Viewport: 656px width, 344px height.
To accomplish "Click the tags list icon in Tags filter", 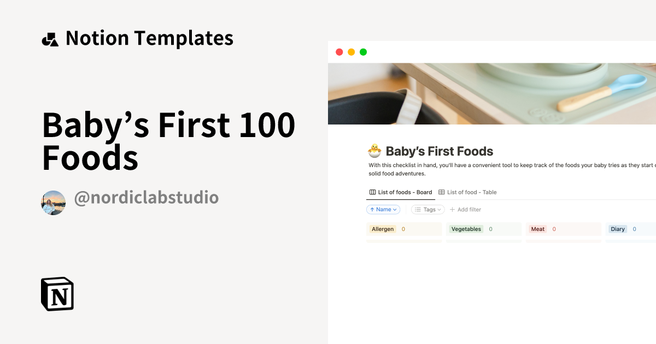I will pyautogui.click(x=418, y=209).
